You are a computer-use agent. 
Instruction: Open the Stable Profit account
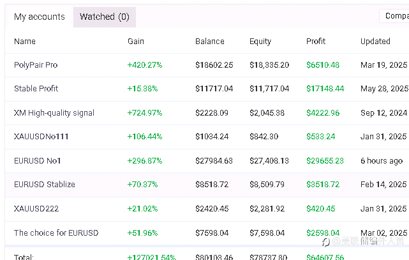tap(36, 89)
